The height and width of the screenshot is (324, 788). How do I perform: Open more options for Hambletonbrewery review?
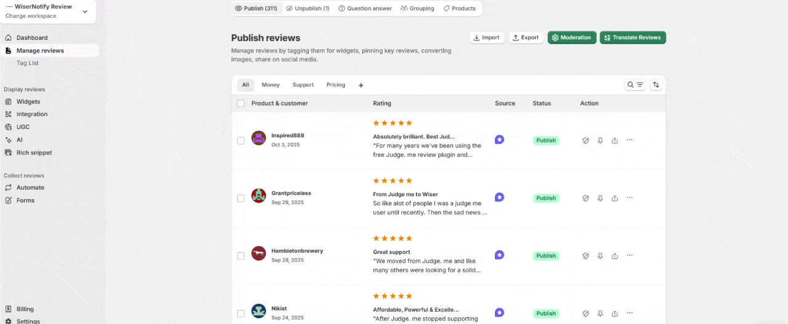(x=629, y=256)
